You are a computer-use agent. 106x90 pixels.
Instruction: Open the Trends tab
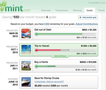pyautogui.click(x=101, y=10)
